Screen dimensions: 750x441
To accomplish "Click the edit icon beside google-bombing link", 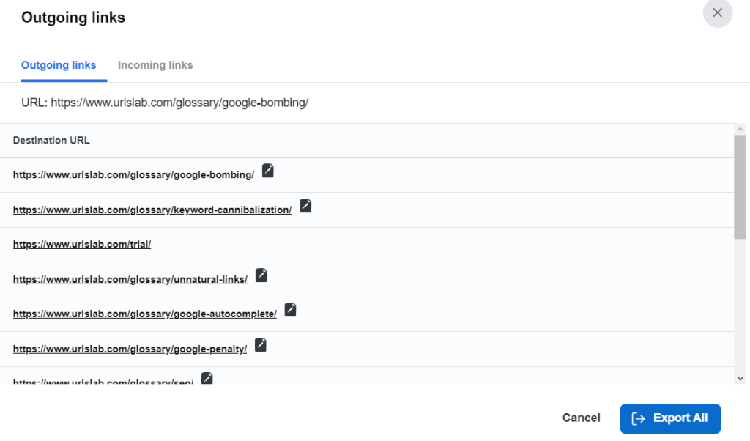I will [x=267, y=170].
